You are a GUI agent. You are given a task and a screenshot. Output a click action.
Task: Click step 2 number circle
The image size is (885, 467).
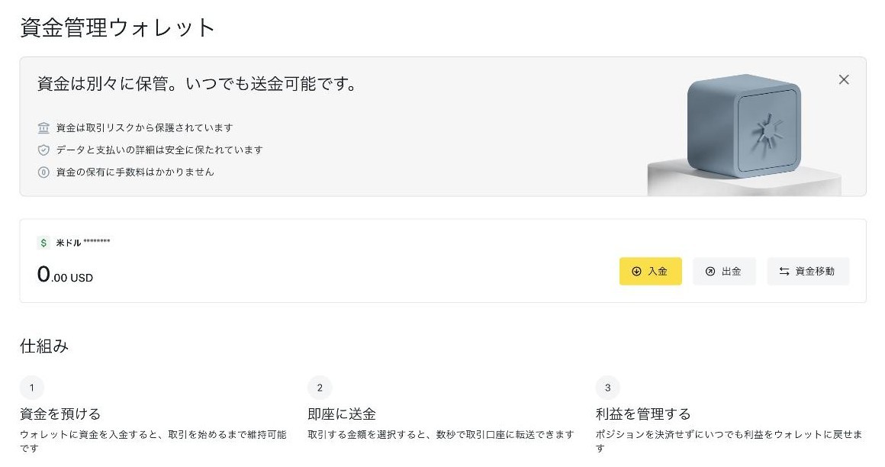(320, 388)
